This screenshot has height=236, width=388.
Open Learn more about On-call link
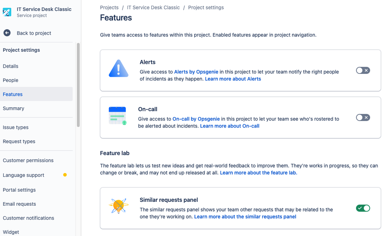230,126
